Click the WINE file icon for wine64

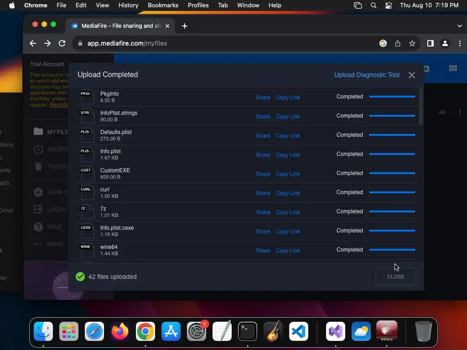(x=87, y=250)
